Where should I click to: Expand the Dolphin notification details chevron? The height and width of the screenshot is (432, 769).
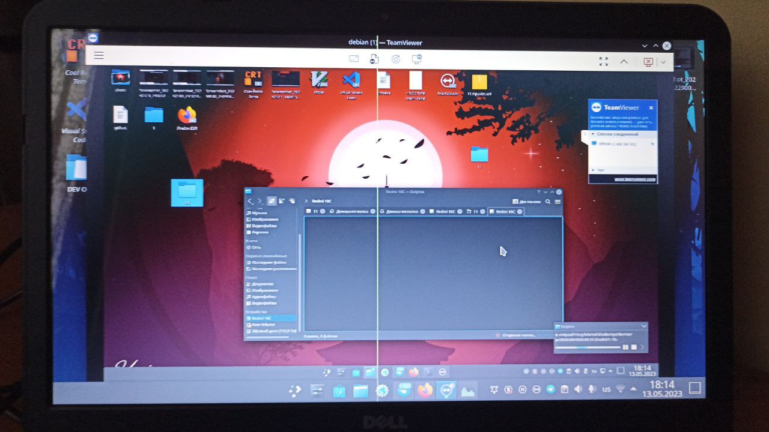[642, 347]
